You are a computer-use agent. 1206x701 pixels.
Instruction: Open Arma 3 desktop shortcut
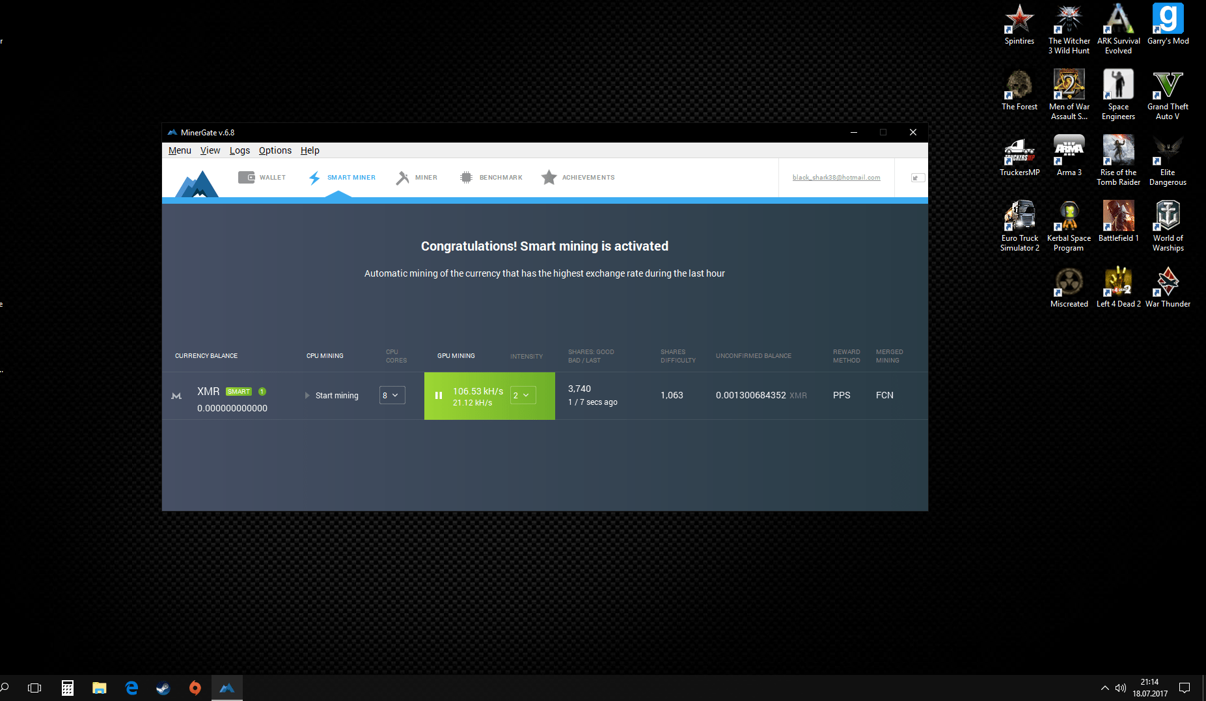pyautogui.click(x=1069, y=156)
